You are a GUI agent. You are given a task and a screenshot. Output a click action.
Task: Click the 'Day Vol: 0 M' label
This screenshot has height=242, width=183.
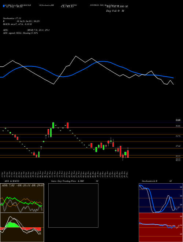click(x=115, y=11)
